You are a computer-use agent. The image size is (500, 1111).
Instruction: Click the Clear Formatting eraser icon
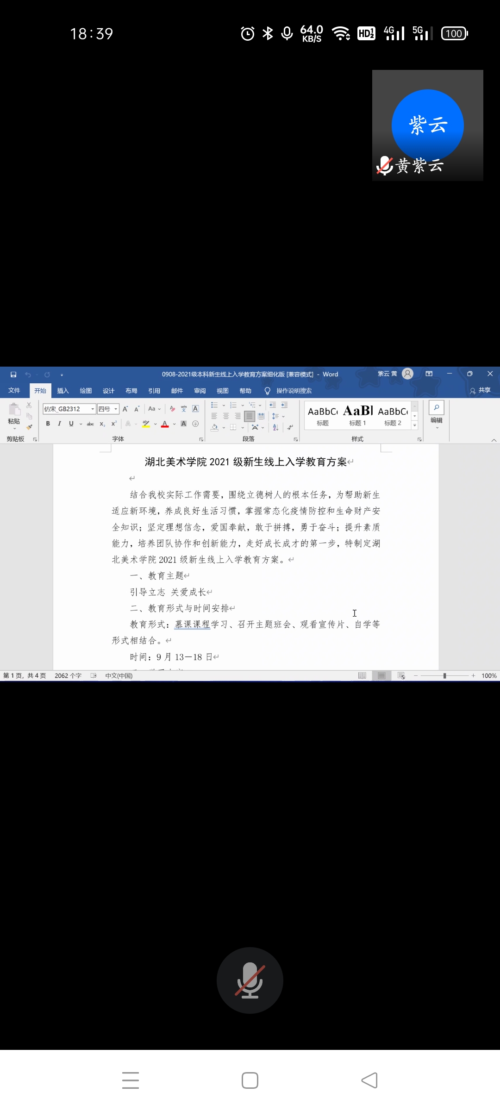[x=172, y=409]
